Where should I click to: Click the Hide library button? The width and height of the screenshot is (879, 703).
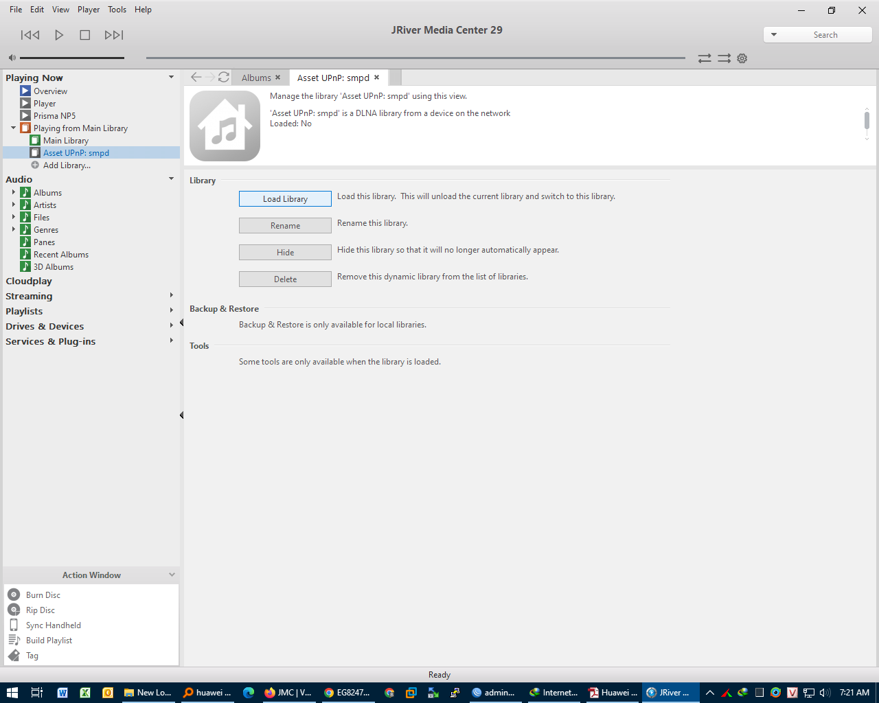pyautogui.click(x=285, y=252)
